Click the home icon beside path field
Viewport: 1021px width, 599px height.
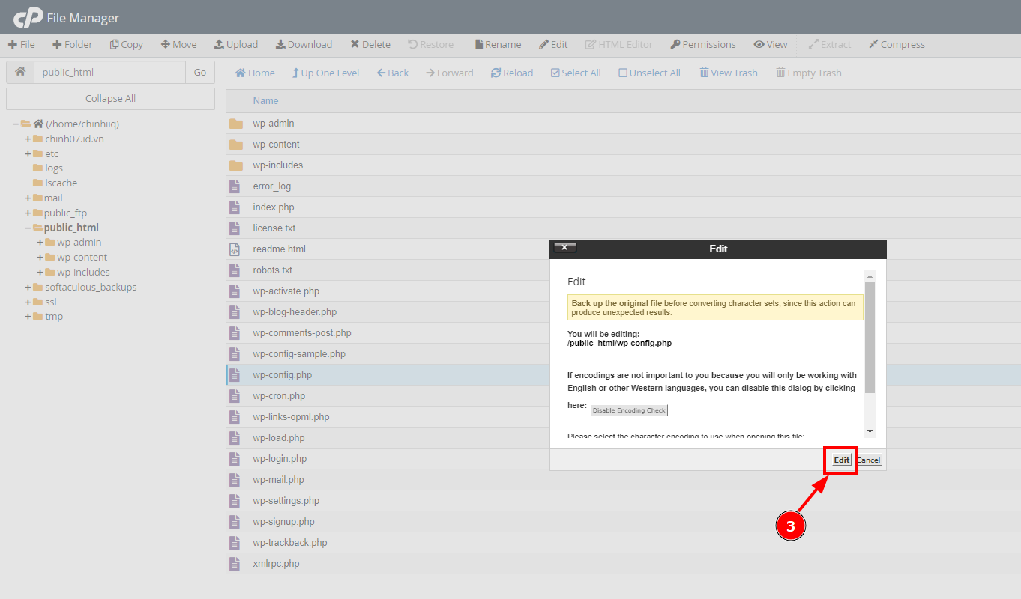[x=20, y=73]
